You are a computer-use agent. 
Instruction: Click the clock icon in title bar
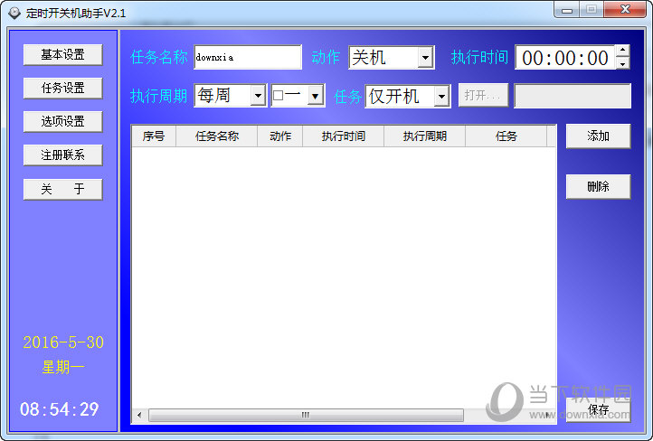click(x=14, y=13)
